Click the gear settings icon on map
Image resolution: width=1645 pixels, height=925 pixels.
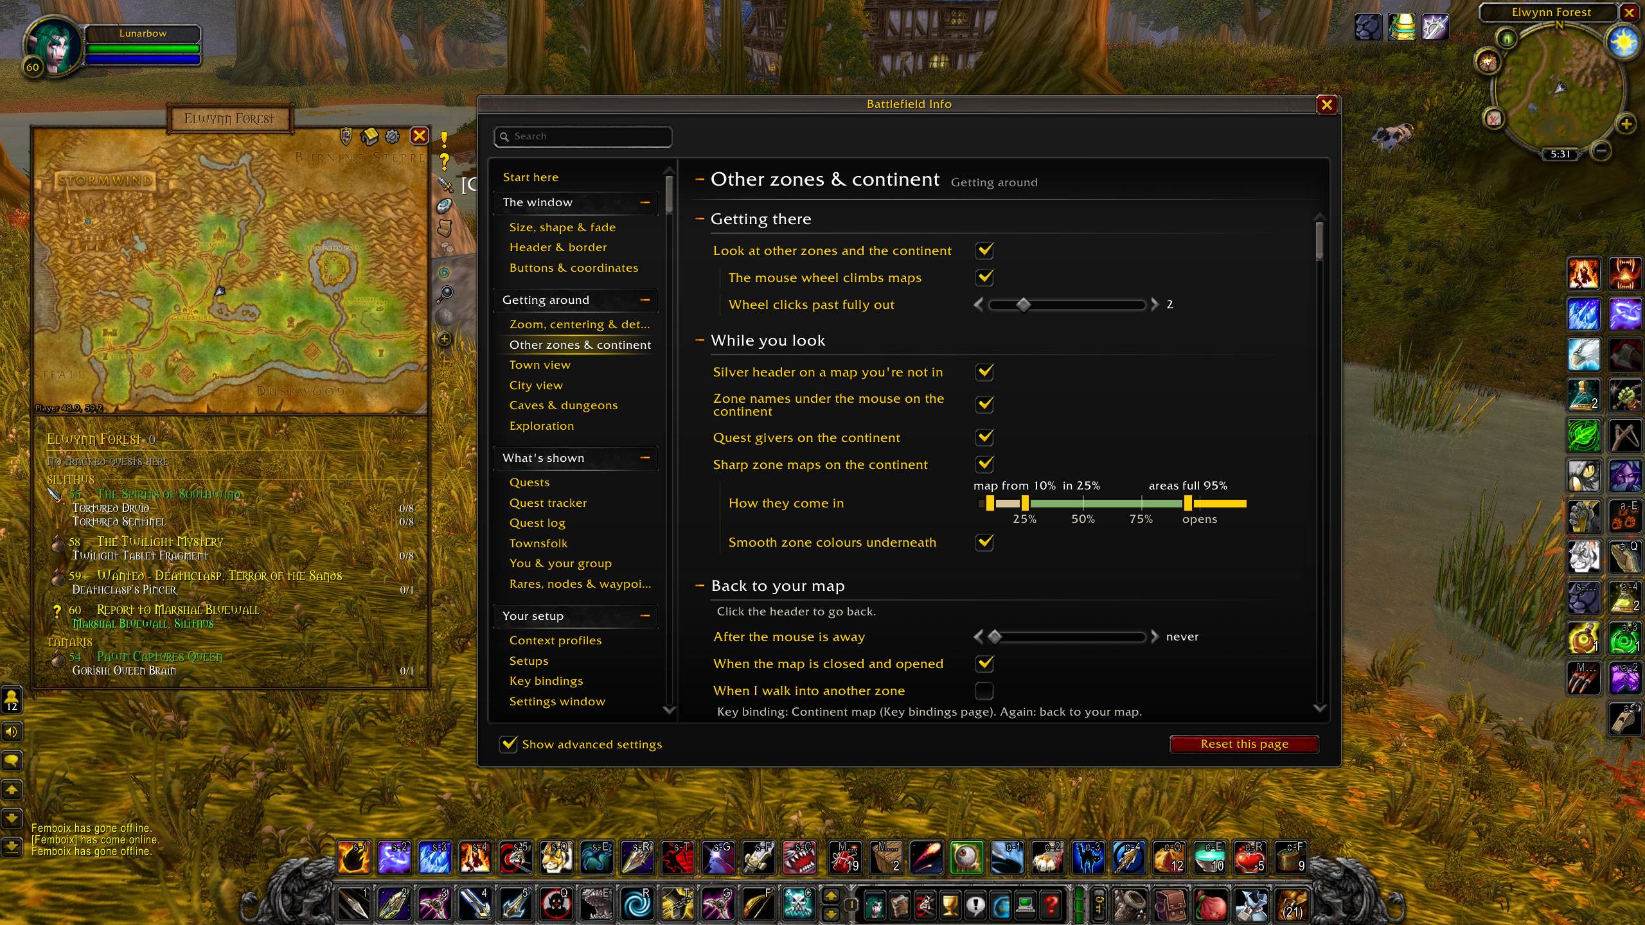point(392,136)
